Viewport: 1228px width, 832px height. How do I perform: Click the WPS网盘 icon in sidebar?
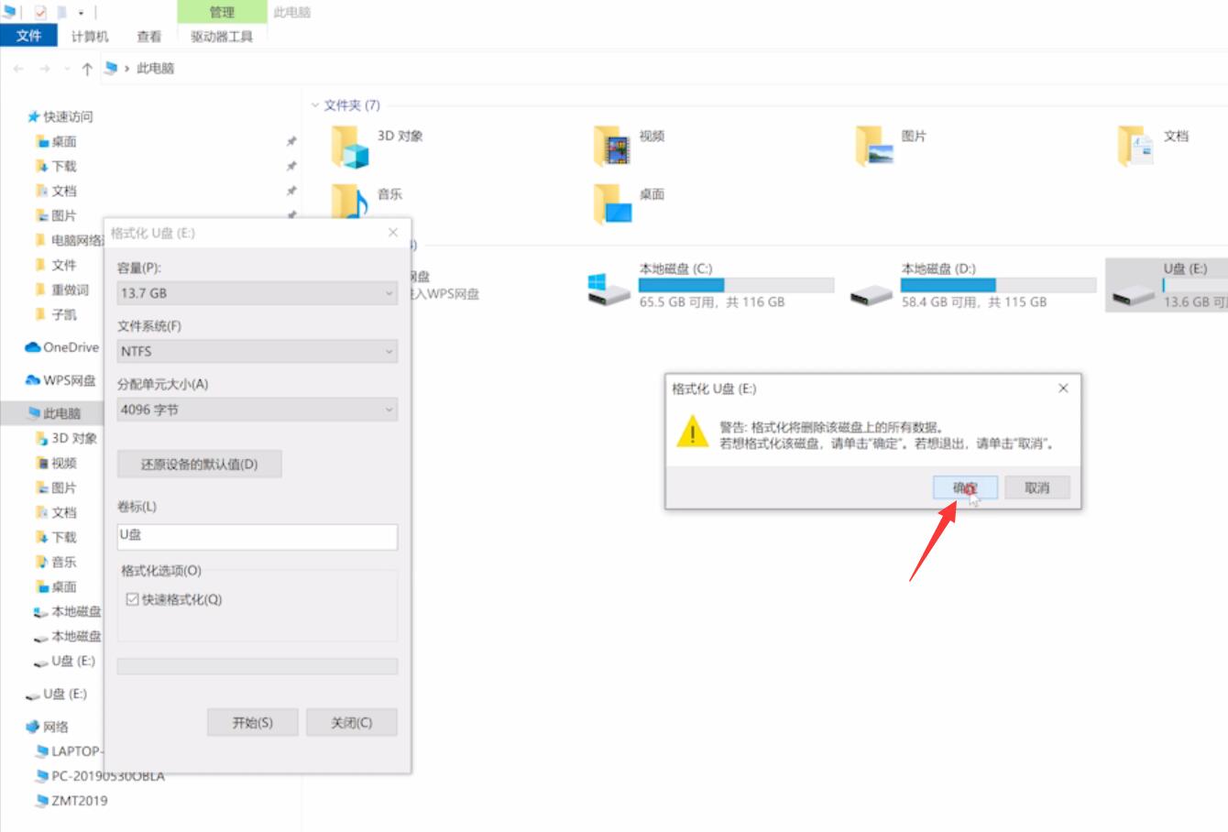point(33,380)
